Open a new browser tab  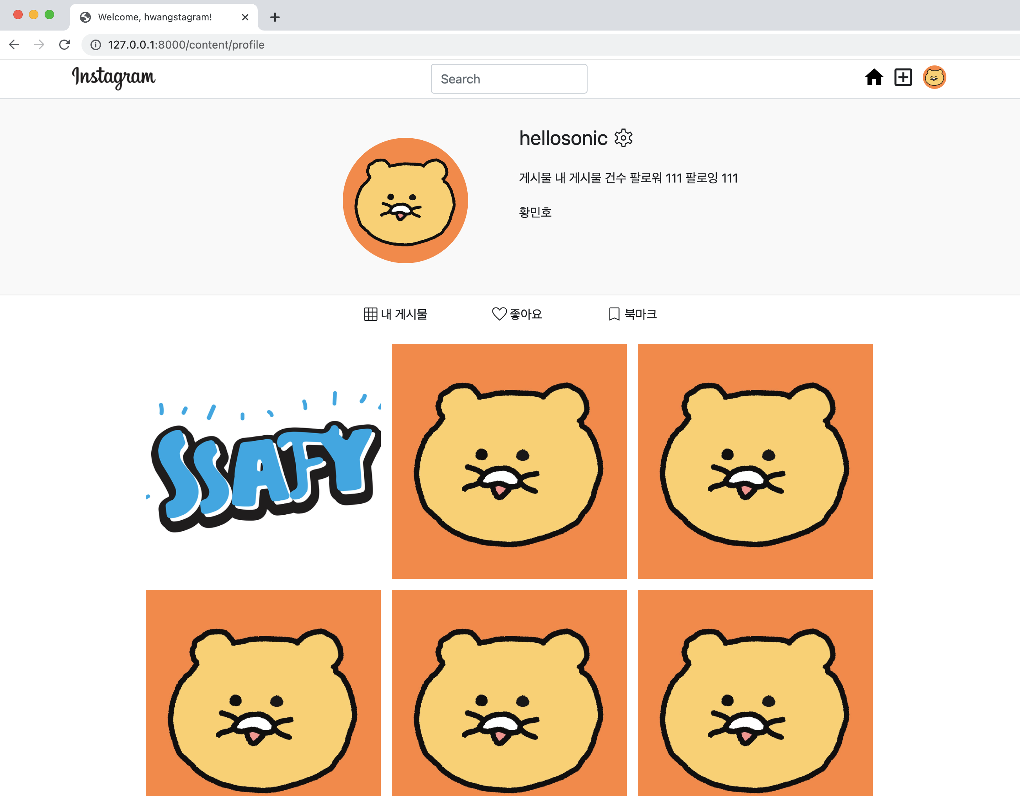pyautogui.click(x=275, y=18)
